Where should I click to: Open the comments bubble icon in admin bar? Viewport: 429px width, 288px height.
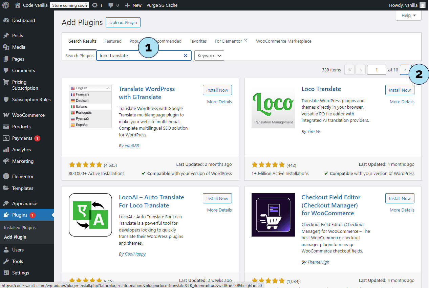pyautogui.click(x=111, y=5)
